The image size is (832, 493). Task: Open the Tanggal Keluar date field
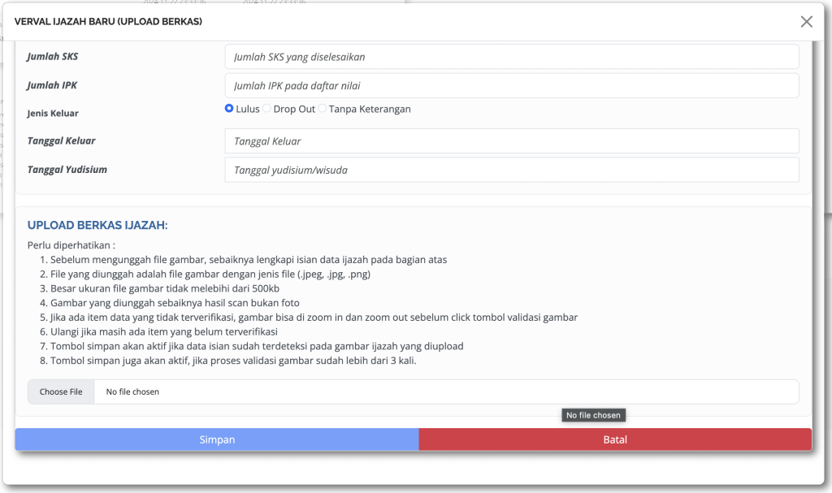click(x=511, y=141)
